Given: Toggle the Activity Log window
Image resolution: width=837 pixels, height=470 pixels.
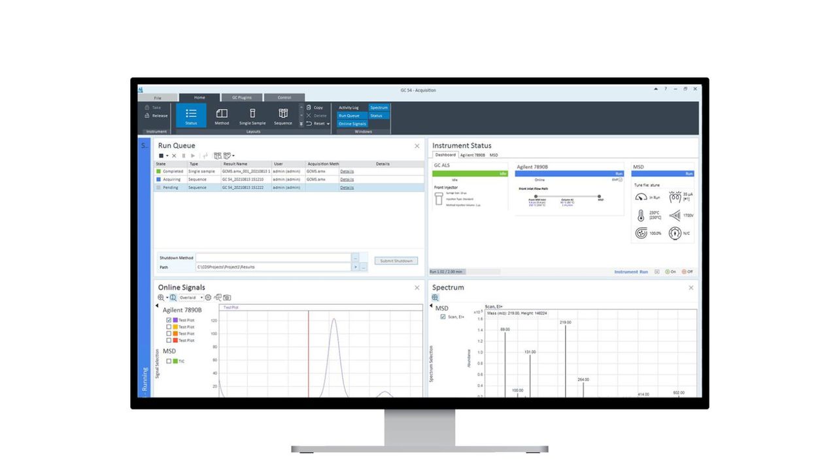Looking at the screenshot, I should click(349, 108).
